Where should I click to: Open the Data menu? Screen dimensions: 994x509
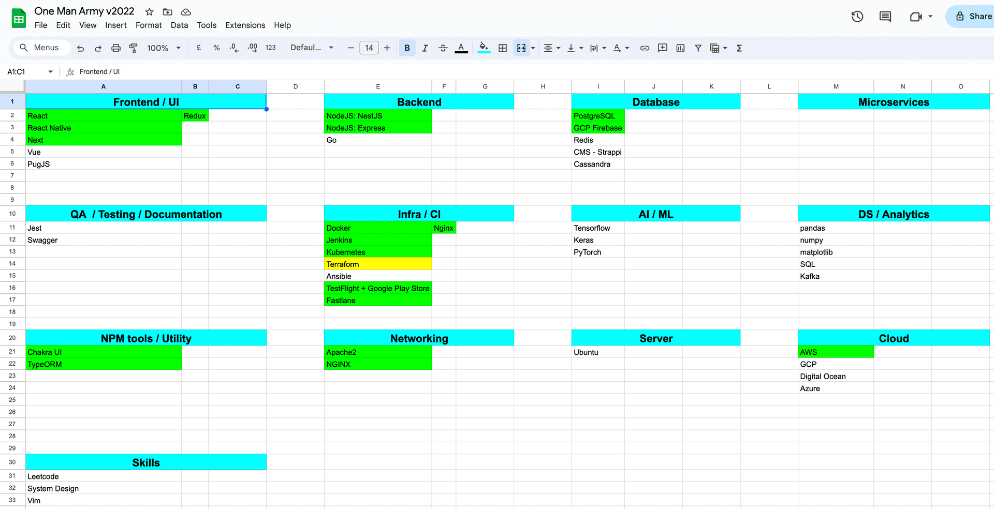click(x=179, y=25)
